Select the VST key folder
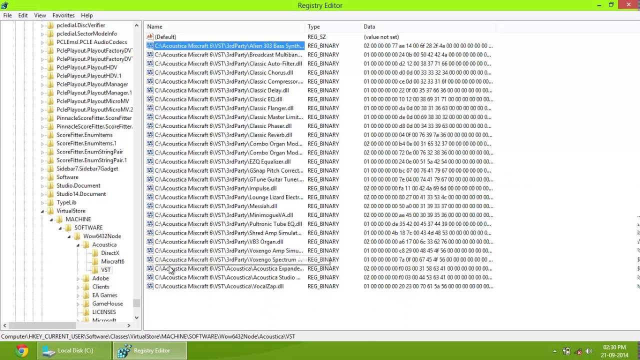This screenshot has height=360, width=640. click(x=105, y=270)
